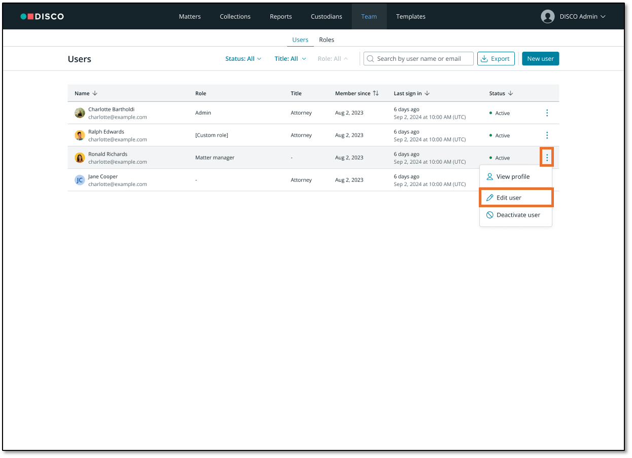The width and height of the screenshot is (632, 458).
Task: Open three-dot menu for Charlotte Bartholdi
Action: [x=547, y=113]
